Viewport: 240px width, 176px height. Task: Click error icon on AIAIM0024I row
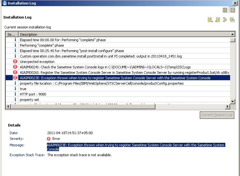(x=15, y=67)
